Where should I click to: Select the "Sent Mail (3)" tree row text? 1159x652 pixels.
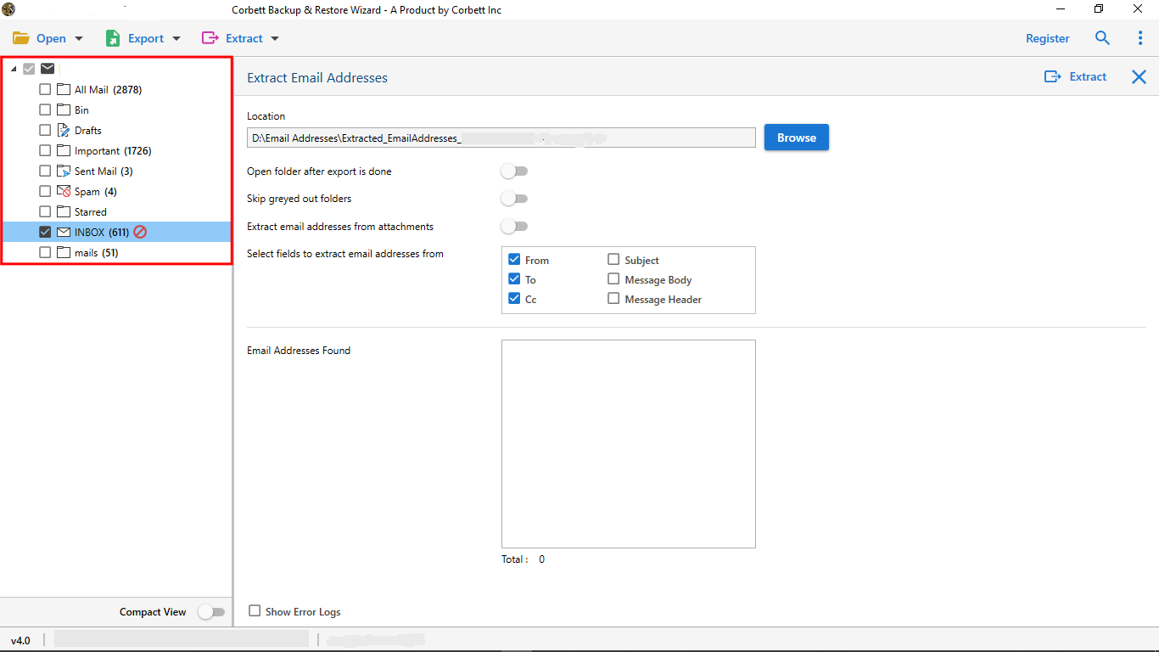pyautogui.click(x=104, y=171)
